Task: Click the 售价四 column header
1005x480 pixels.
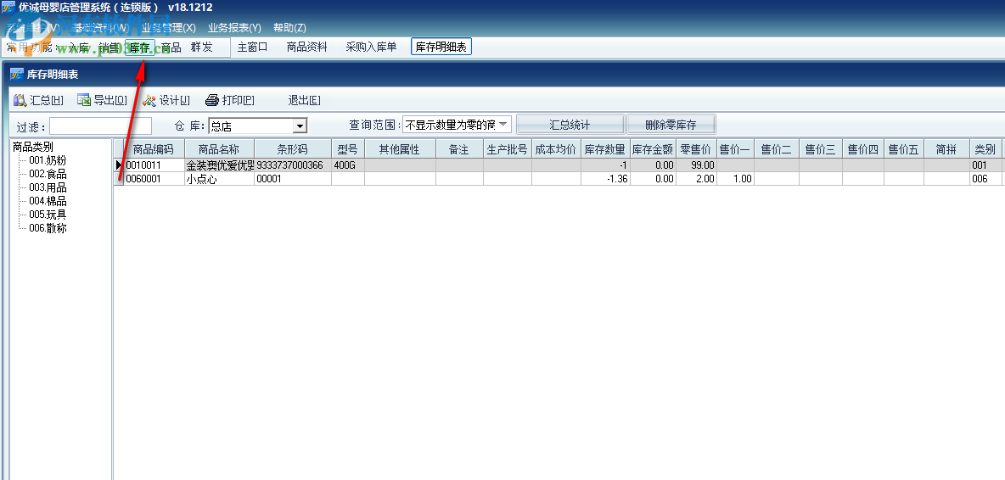Action: click(863, 149)
